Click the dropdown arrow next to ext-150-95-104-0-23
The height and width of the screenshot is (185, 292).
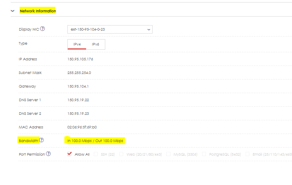pos(148,29)
